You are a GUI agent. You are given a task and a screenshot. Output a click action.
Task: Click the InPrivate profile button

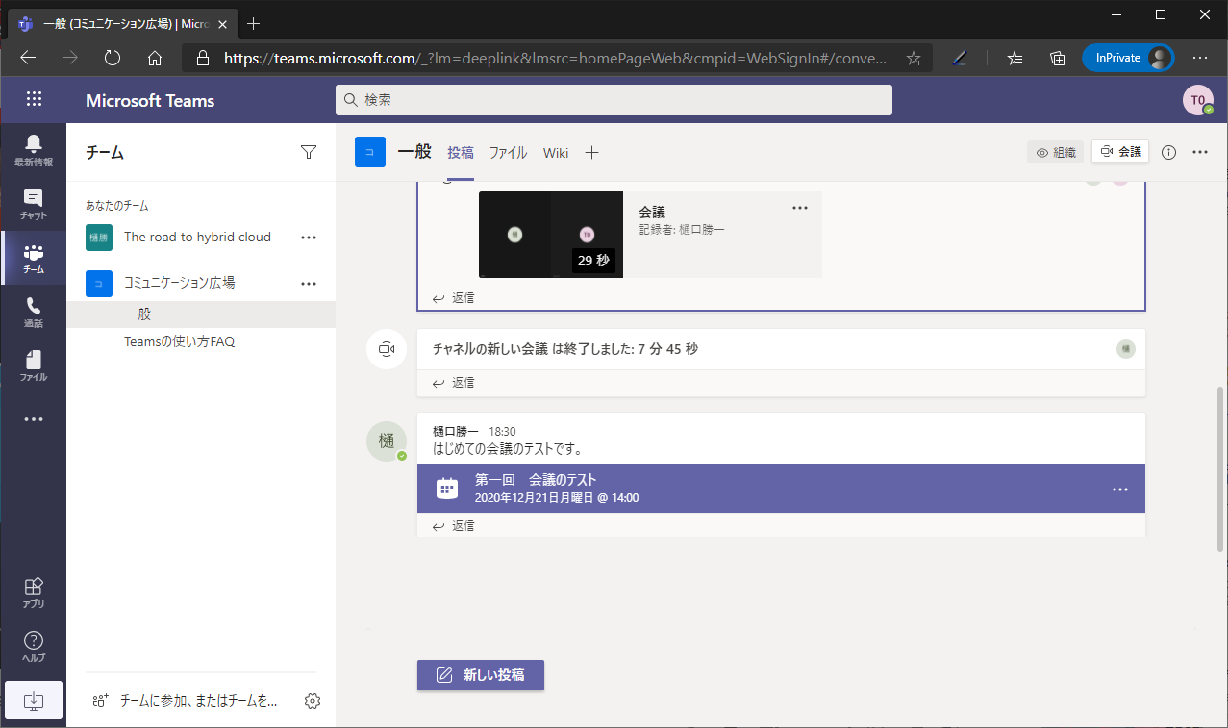(x=1129, y=58)
